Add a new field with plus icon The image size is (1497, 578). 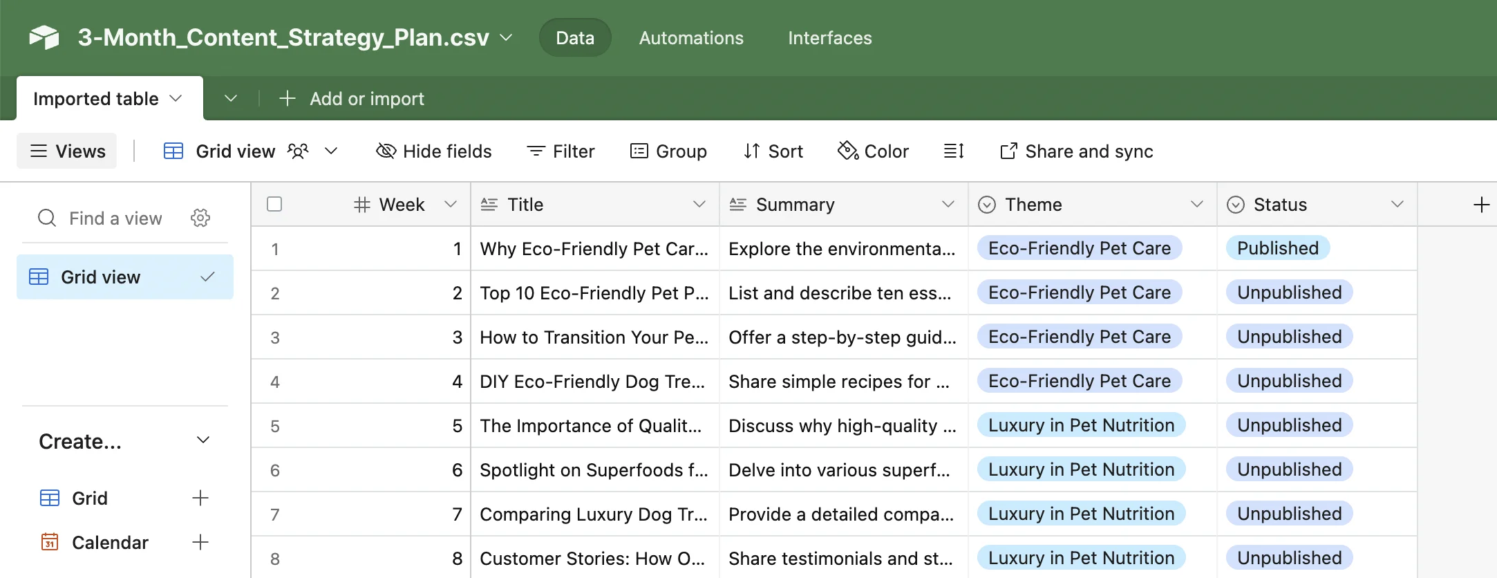click(1481, 205)
